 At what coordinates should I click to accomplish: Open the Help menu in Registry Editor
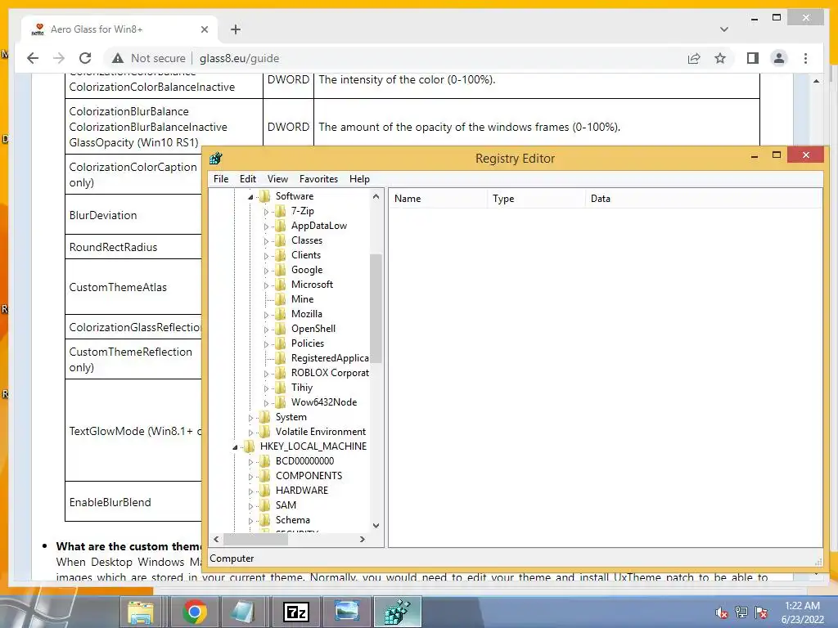(x=359, y=179)
